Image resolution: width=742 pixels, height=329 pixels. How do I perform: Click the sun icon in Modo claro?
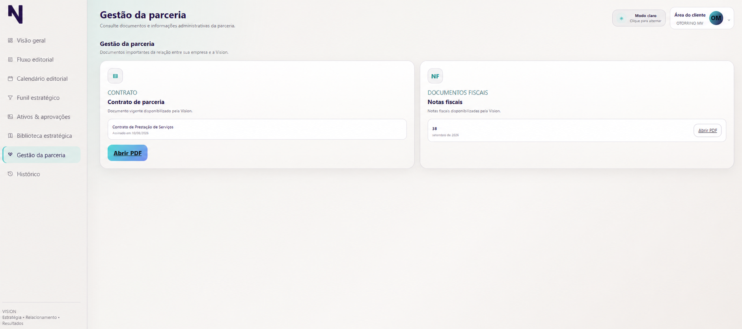tap(621, 18)
